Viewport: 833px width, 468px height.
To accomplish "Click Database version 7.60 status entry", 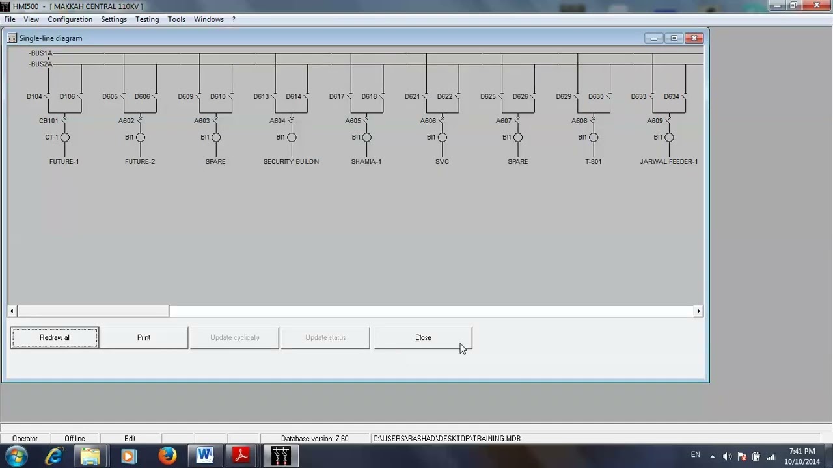I will click(x=314, y=439).
